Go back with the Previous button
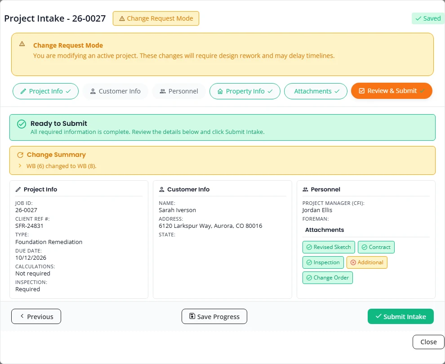 (36, 316)
